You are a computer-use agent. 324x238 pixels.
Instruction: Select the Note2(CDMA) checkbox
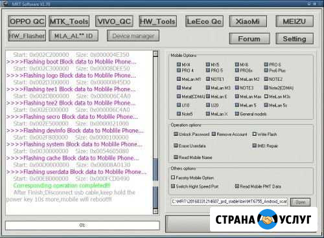(266, 88)
